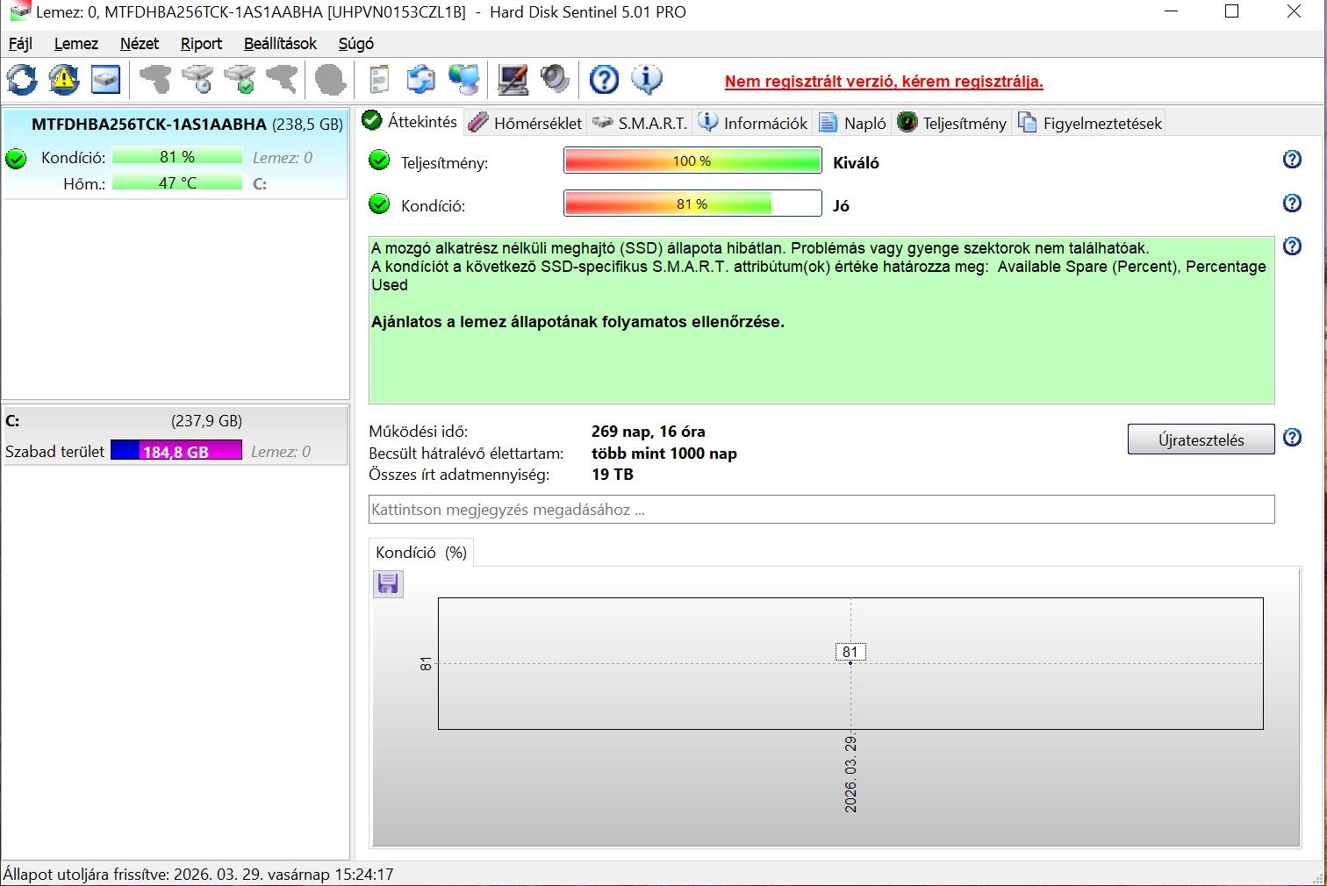Select the Kondíció (%) graph tab
Image resolution: width=1327 pixels, height=886 pixels.
click(x=421, y=552)
